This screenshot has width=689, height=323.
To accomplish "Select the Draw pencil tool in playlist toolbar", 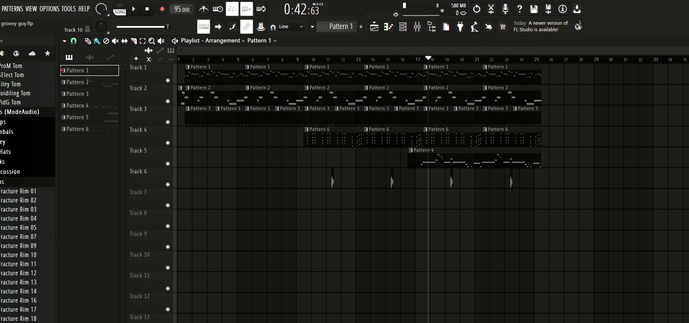I will 88,41.
